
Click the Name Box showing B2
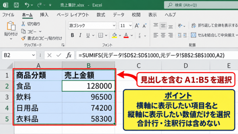[19, 55]
